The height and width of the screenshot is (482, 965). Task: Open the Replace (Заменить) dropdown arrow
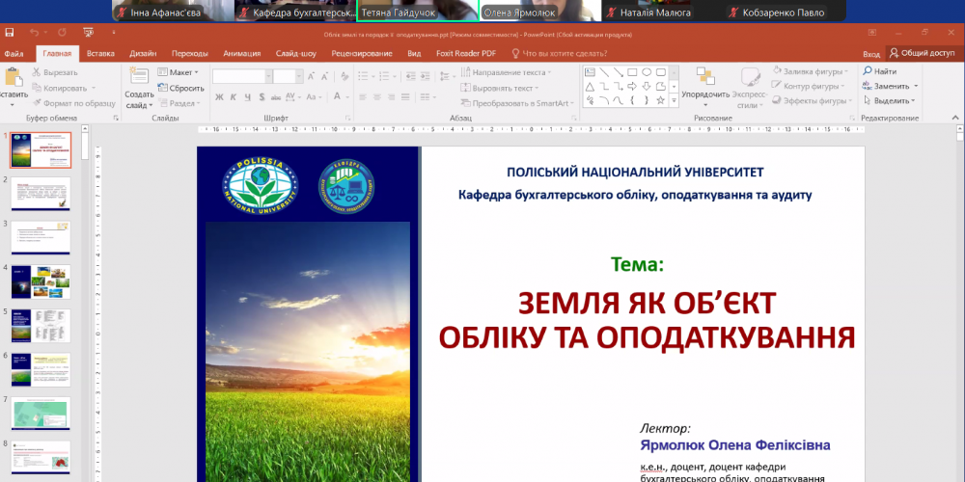tap(915, 86)
